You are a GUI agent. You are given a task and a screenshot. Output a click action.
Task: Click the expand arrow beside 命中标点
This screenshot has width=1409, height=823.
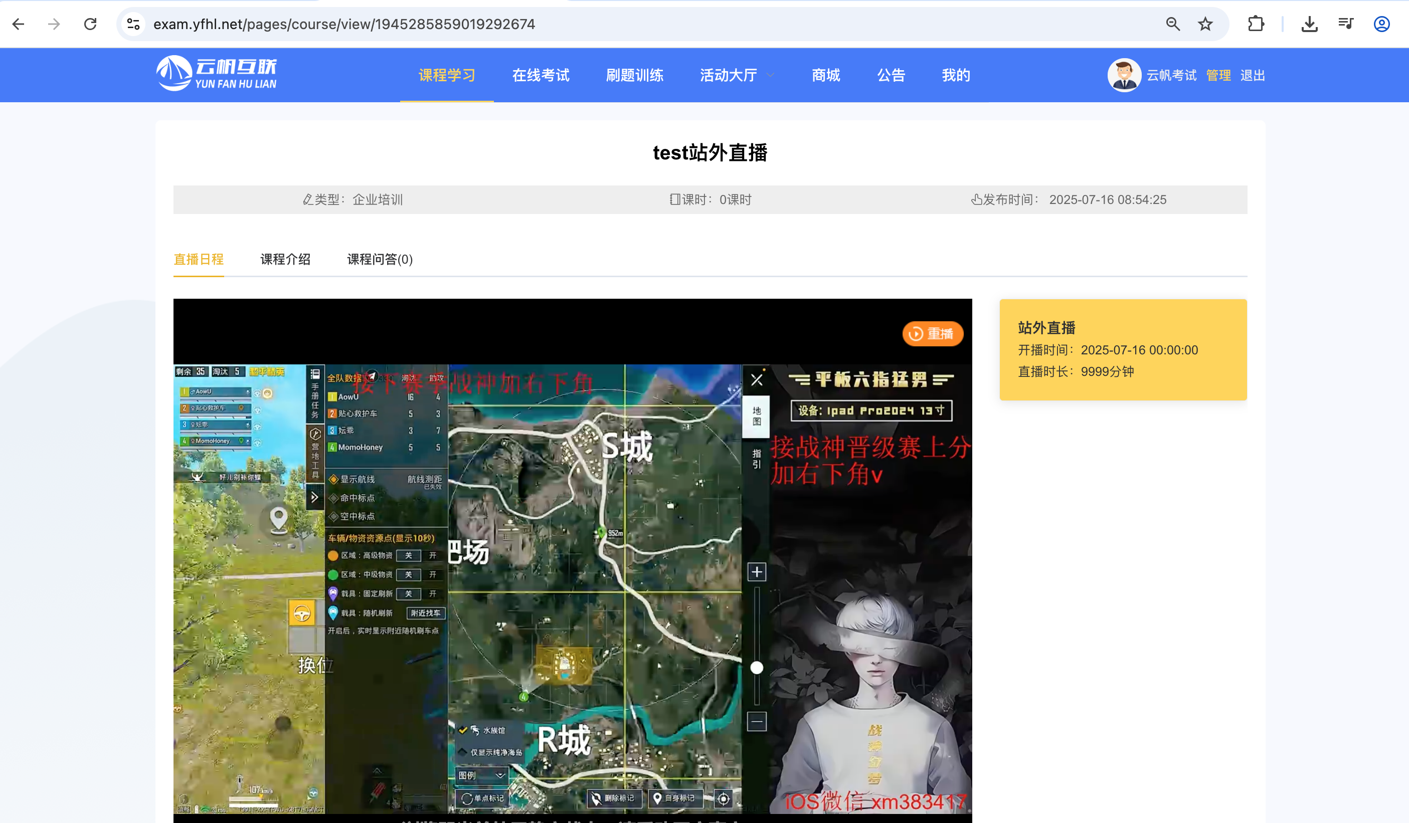[x=315, y=497]
